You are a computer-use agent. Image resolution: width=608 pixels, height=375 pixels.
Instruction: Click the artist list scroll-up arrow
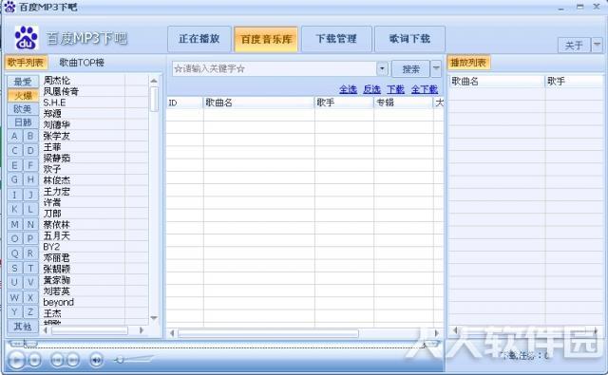click(x=154, y=81)
